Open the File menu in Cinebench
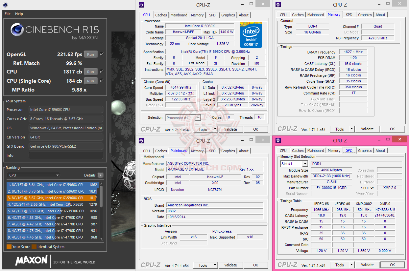 pyautogui.click(x=8, y=14)
